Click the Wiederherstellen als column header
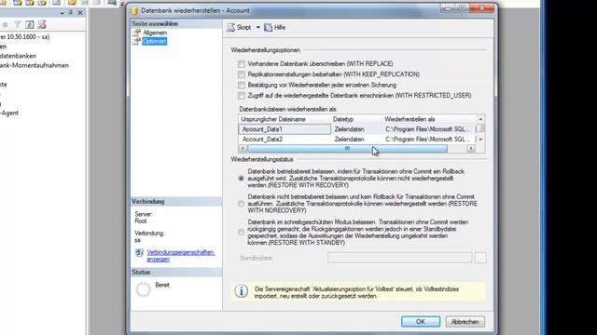Image resolution: width=597 pixels, height=335 pixels. tap(429, 119)
